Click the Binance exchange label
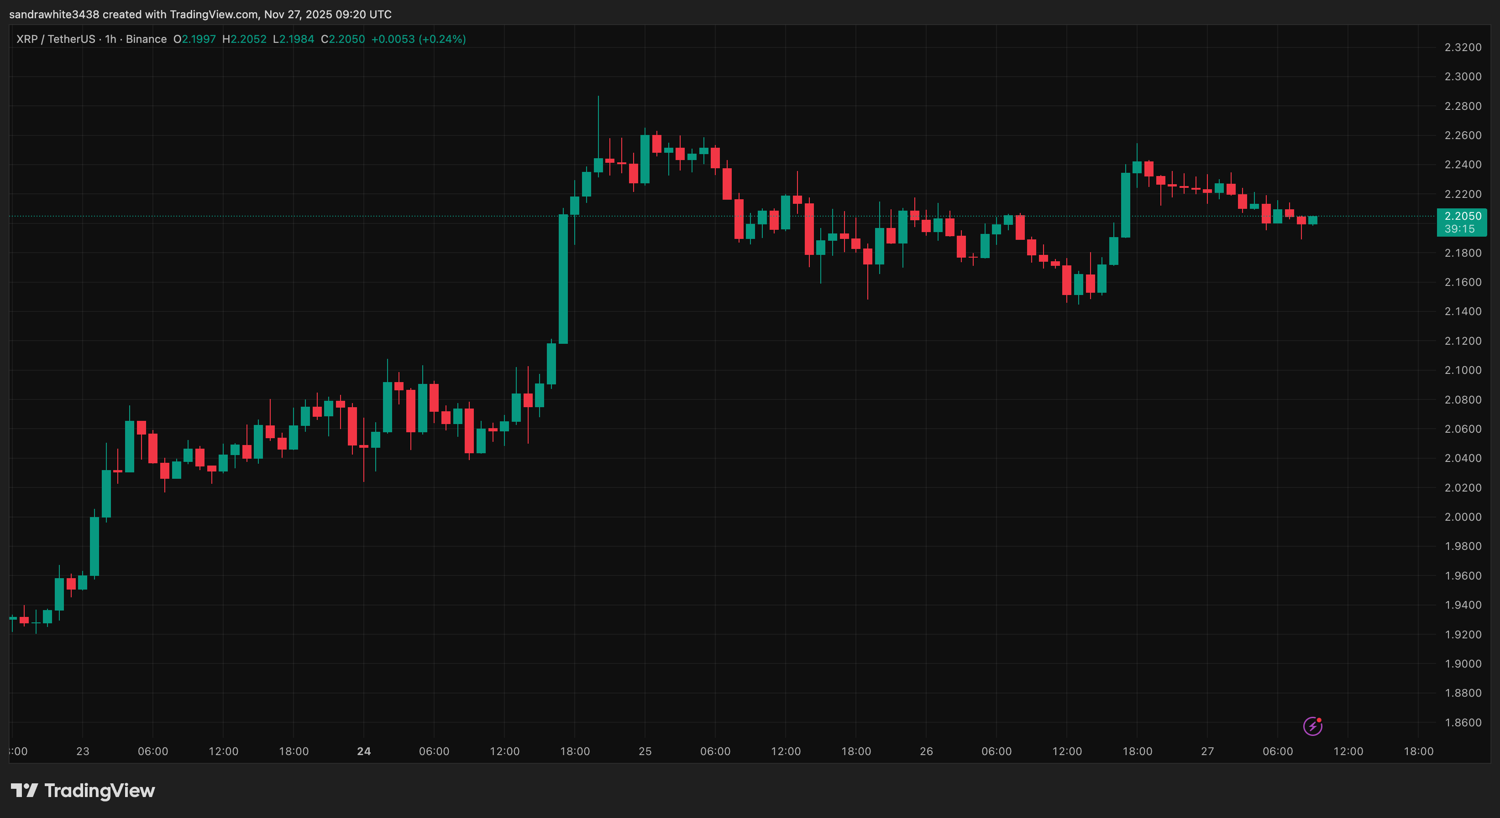Image resolution: width=1500 pixels, height=818 pixels. coord(147,39)
